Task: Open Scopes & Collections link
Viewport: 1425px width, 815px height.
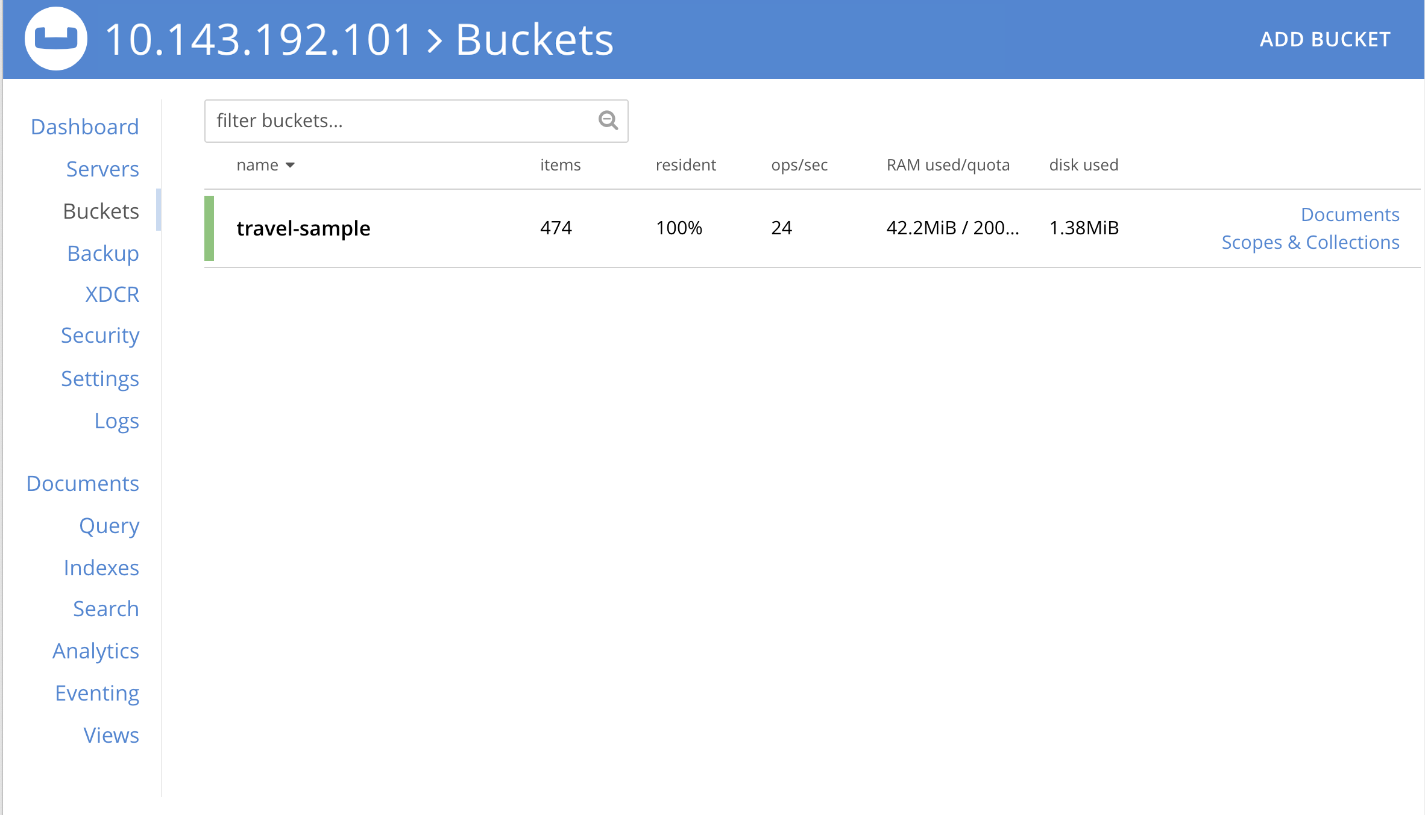Action: click(1310, 242)
